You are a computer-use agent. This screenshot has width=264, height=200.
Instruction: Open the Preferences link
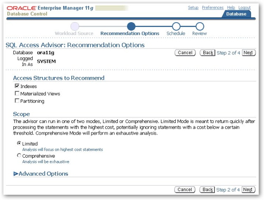click(213, 7)
